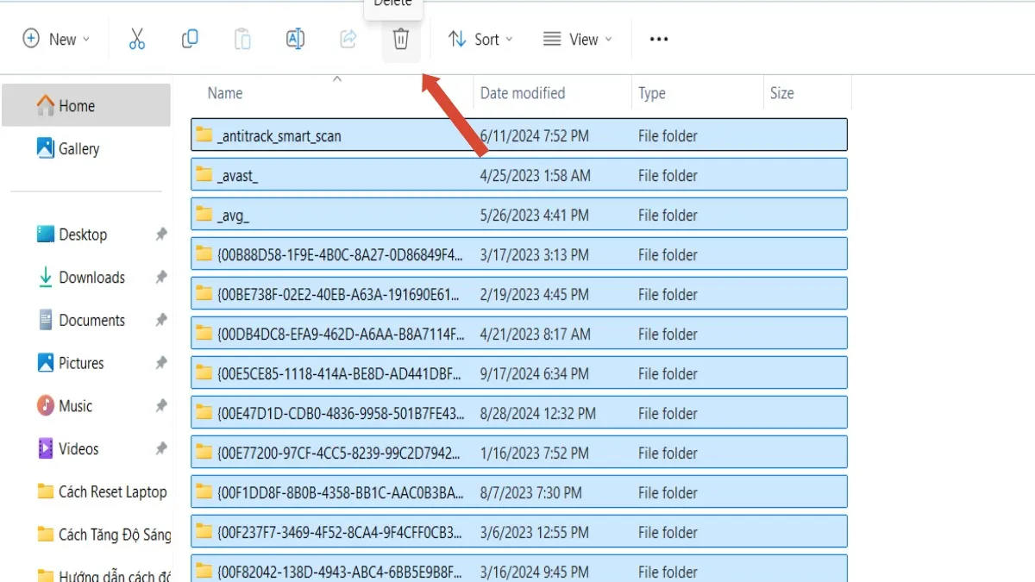Screen dimensions: 1035x582
Task: Open the New dropdown menu
Action: pyautogui.click(x=57, y=39)
